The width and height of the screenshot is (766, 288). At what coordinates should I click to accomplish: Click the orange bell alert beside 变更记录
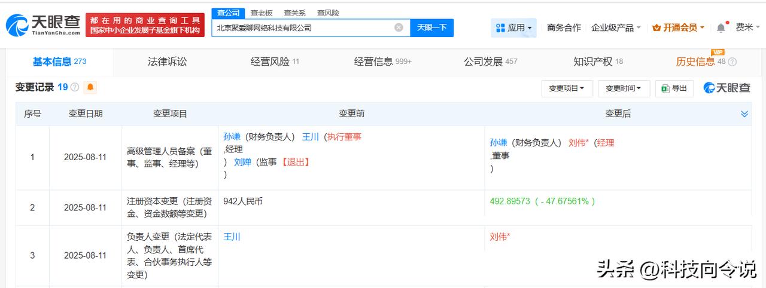(90, 87)
